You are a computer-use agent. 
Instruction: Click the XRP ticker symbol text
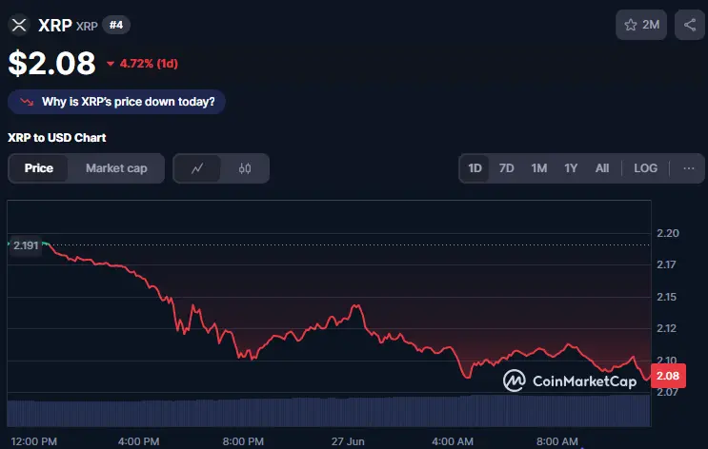coord(87,26)
